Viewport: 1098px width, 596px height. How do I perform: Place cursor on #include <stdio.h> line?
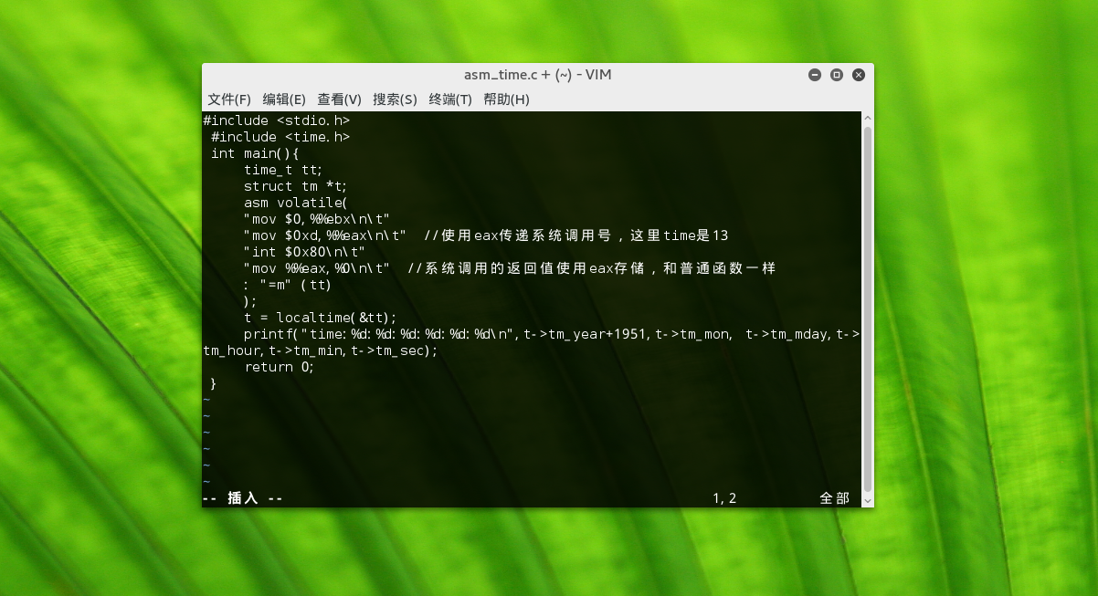277,120
